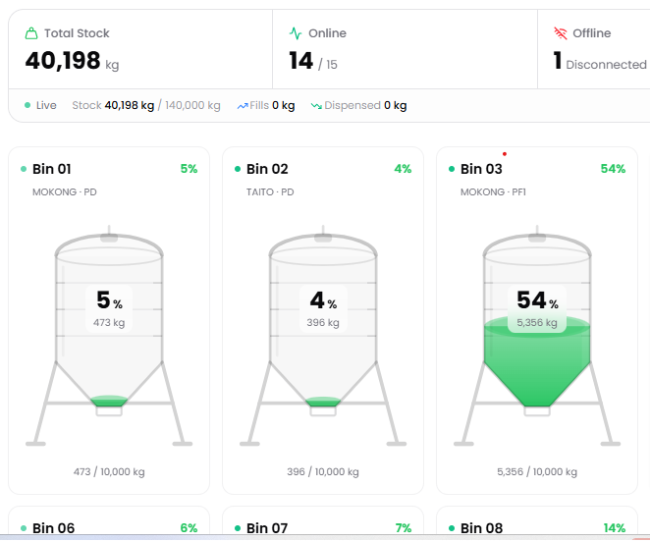The width and height of the screenshot is (650, 542).
Task: Open the Bin 03 silo graphic
Action: click(x=537, y=336)
